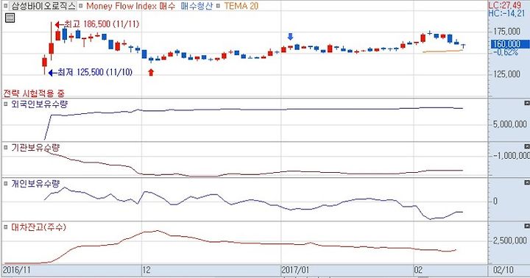The image size is (530, 278).
Task: Click the 02/10 current date label
Action: click(x=504, y=270)
